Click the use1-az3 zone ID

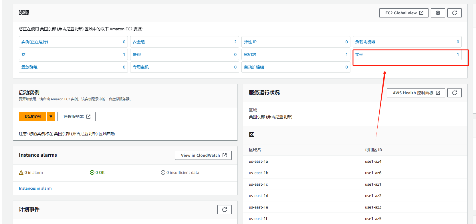373,207
